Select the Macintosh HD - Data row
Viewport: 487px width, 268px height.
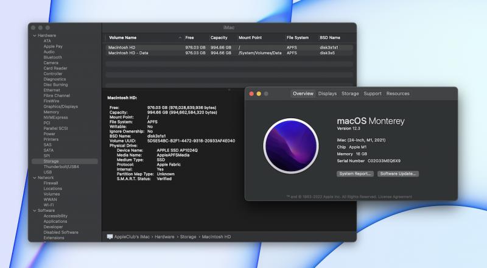point(229,53)
